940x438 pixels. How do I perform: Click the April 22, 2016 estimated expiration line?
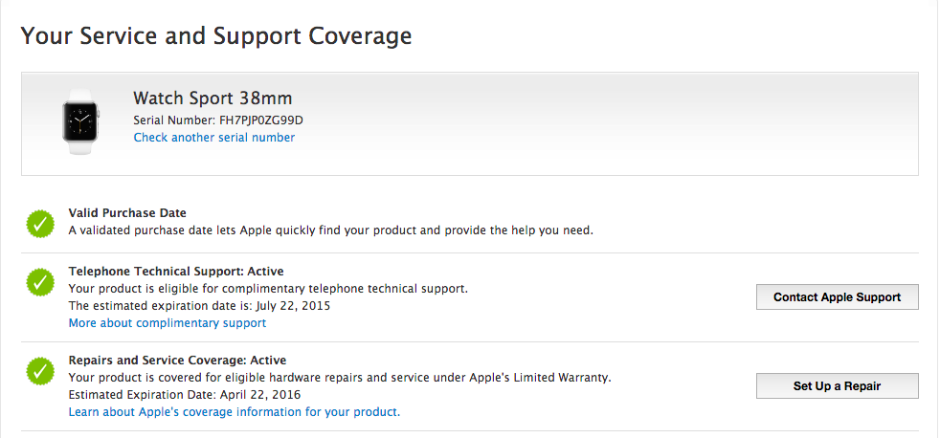point(184,395)
